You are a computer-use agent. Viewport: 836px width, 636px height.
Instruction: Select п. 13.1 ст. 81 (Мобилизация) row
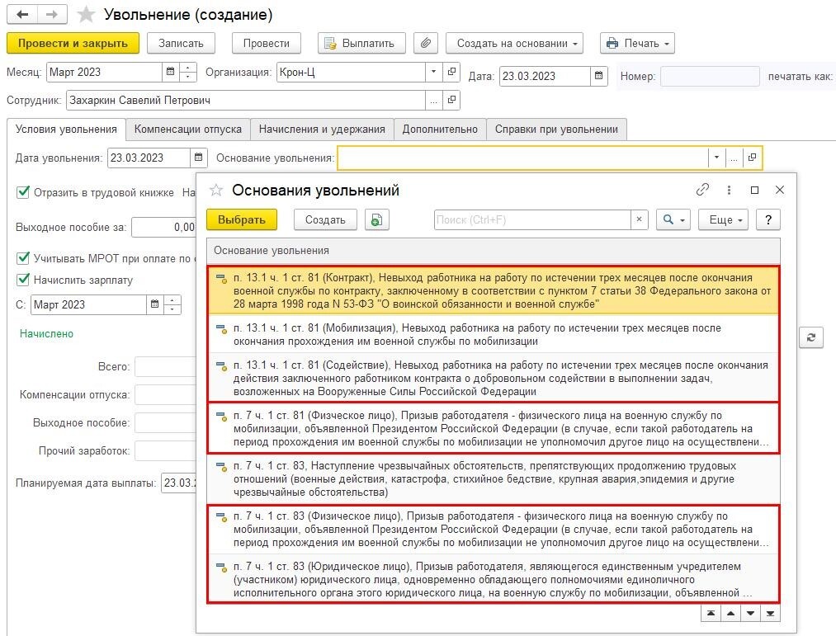click(x=494, y=334)
